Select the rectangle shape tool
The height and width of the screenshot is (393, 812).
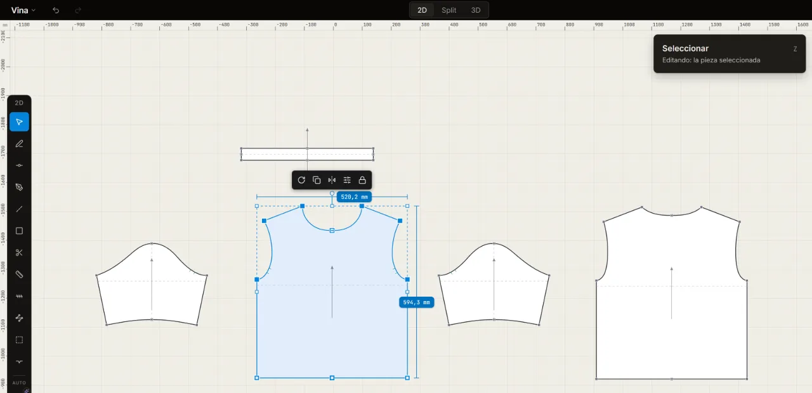click(x=19, y=231)
